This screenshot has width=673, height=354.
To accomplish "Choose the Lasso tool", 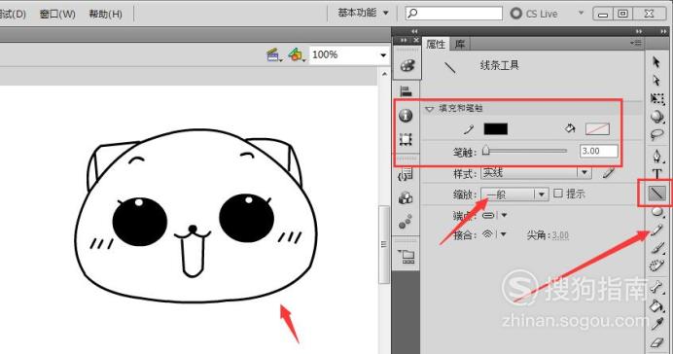I will point(656,135).
